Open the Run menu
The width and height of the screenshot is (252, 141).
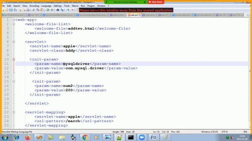tap(83, 6)
